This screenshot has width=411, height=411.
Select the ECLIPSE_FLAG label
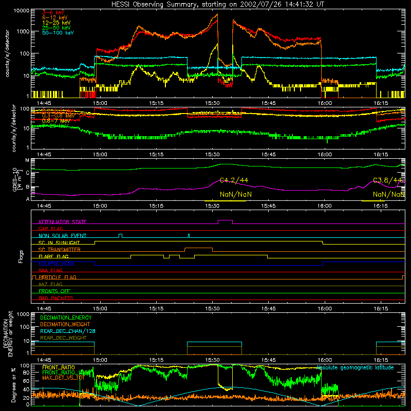56,264
